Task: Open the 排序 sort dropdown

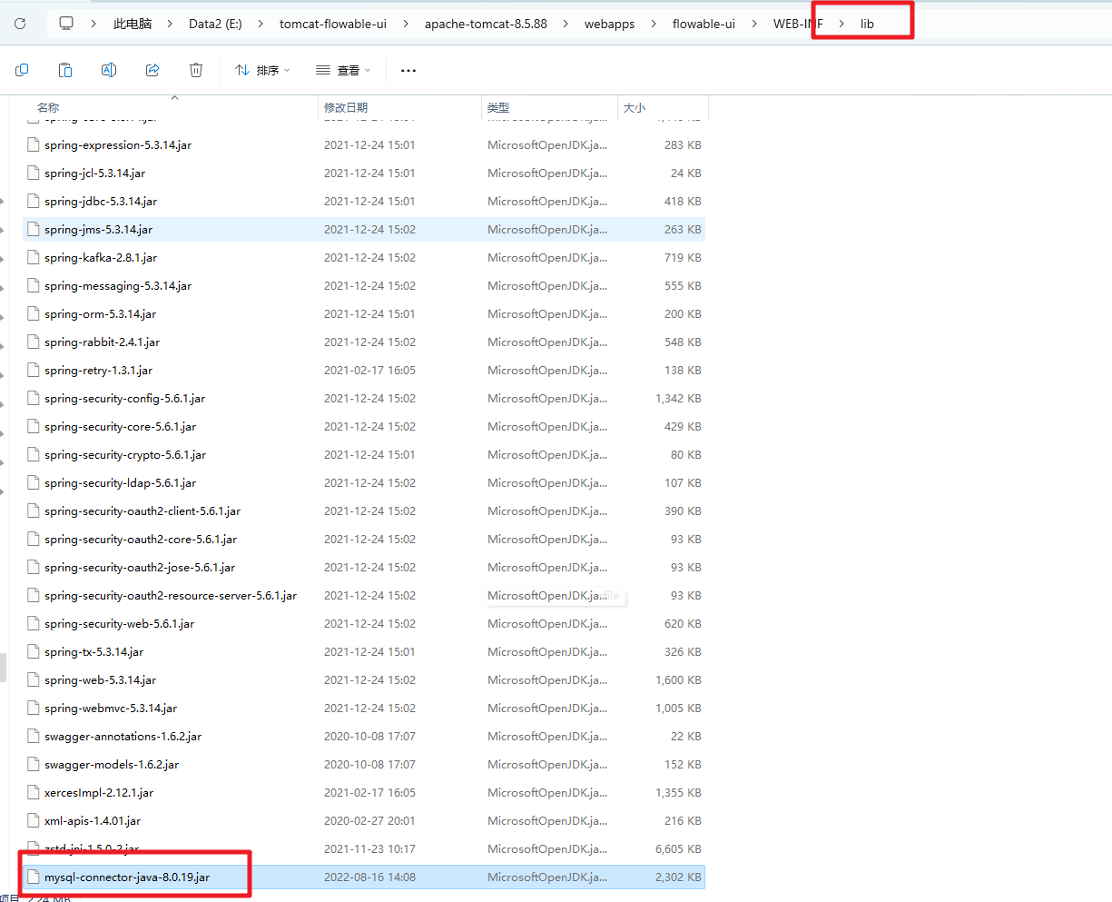Action: (x=262, y=70)
